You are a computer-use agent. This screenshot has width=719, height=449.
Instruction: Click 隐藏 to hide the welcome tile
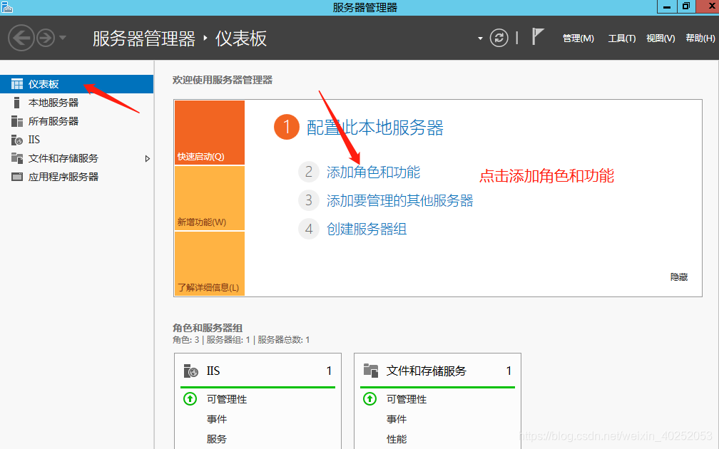(679, 277)
